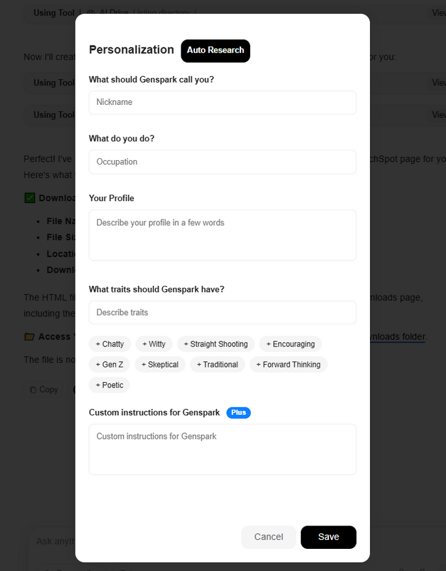
Task: Add the Poetic trait chip
Action: click(109, 385)
